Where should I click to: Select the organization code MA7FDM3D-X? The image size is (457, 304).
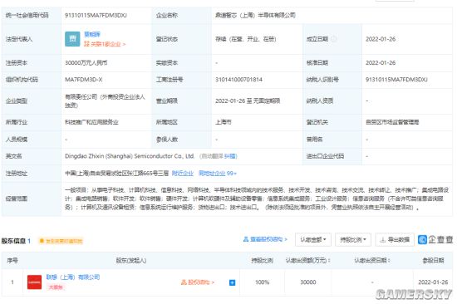[x=84, y=80]
